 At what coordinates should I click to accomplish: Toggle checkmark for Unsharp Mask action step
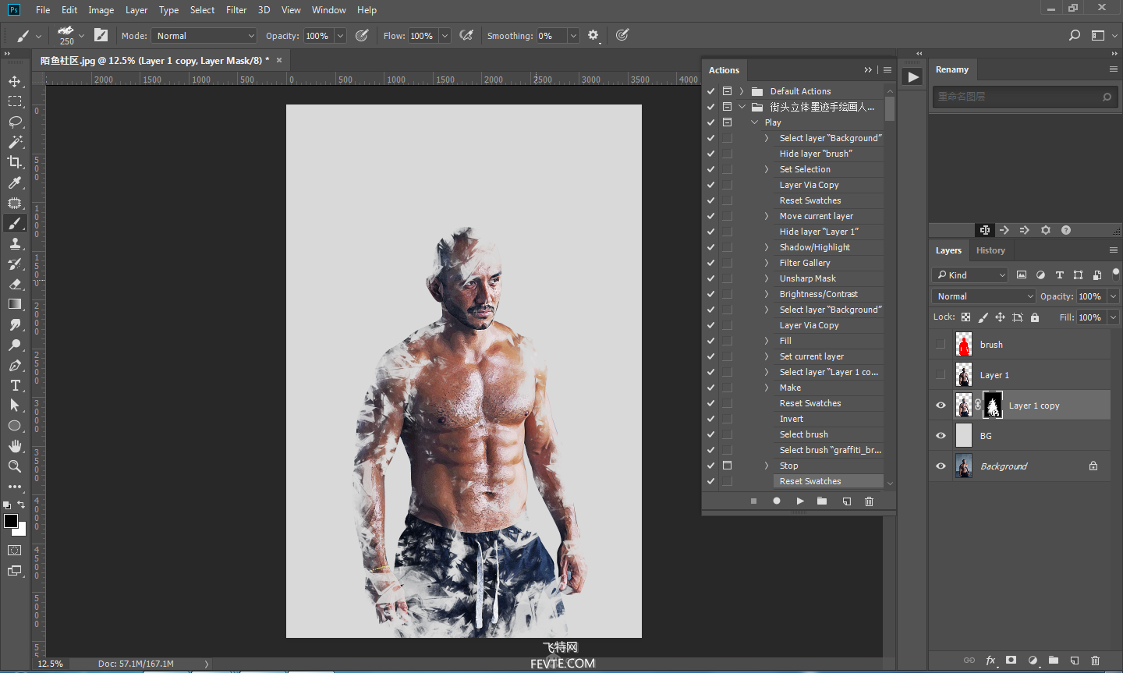(710, 278)
